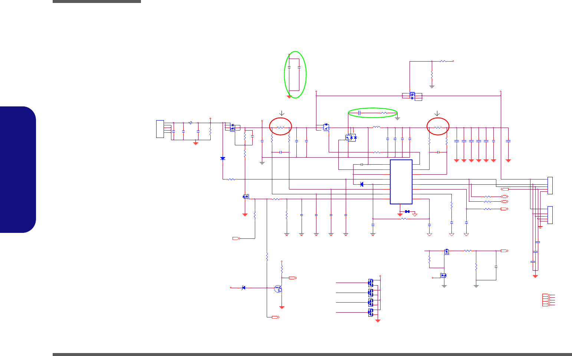Select the right capacitor inside the tall green ellipse

299,68
